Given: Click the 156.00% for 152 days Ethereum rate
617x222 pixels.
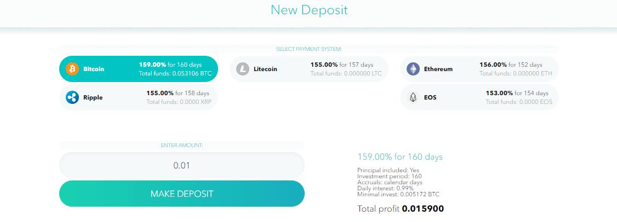Looking at the screenshot, I should tap(511, 65).
